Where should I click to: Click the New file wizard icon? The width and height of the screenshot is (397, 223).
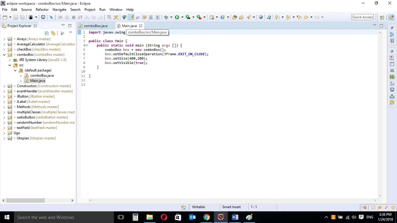click(5, 17)
